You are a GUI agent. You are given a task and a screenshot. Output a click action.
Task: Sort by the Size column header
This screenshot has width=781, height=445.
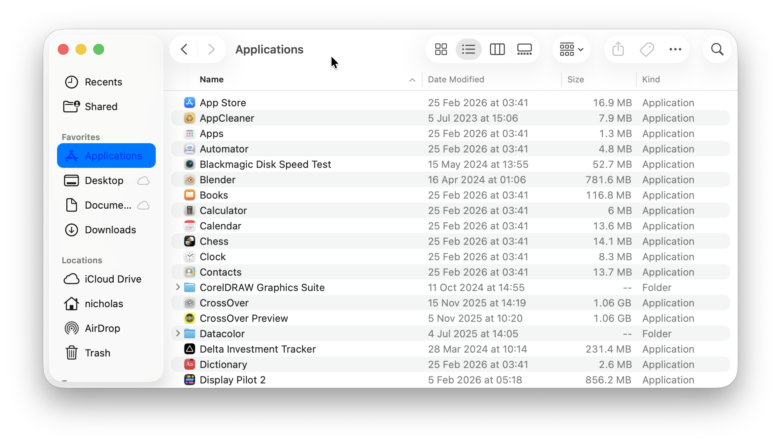576,79
